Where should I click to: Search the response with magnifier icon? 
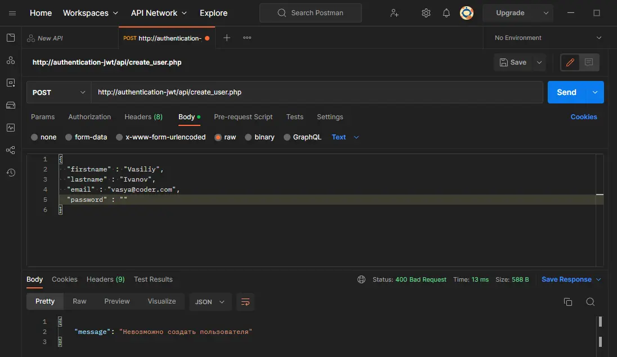pyautogui.click(x=590, y=302)
